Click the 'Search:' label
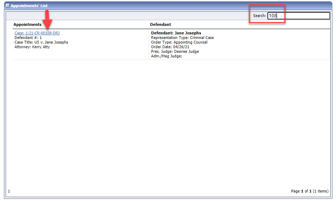The image size is (336, 201). [x=260, y=16]
